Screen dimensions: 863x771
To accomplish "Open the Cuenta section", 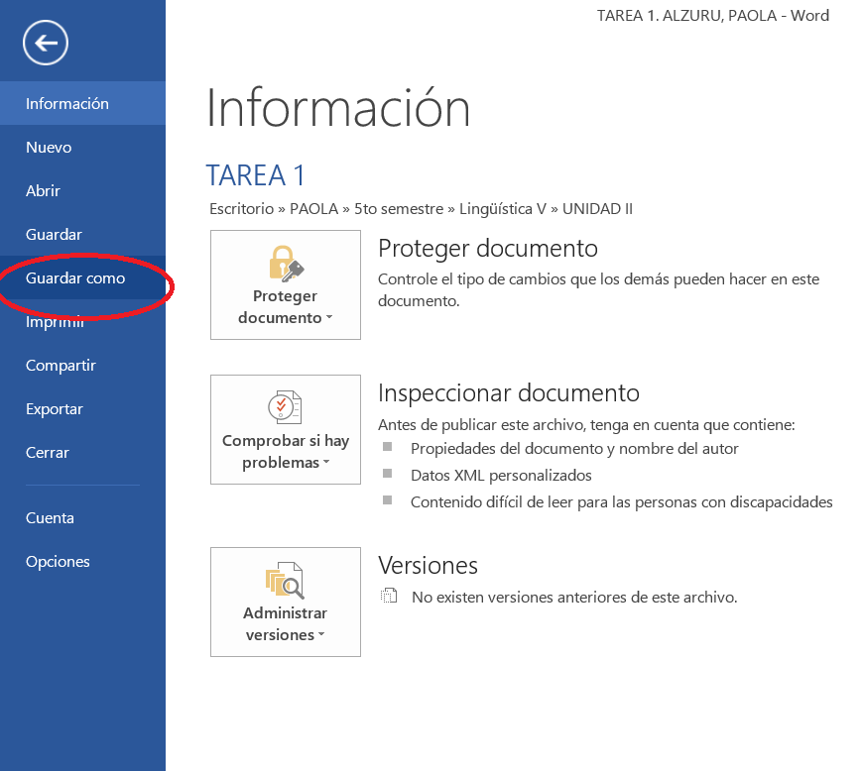I will click(50, 517).
